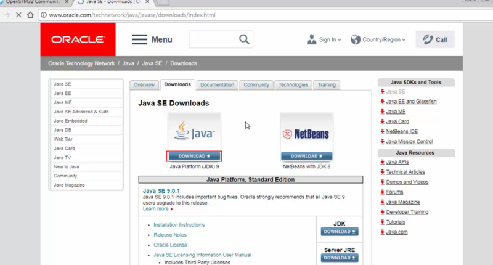493x265 pixels.
Task: Open the Oracle License link
Action: (x=171, y=245)
